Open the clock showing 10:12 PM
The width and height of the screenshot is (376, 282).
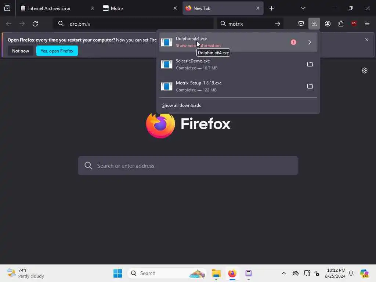[335, 273]
